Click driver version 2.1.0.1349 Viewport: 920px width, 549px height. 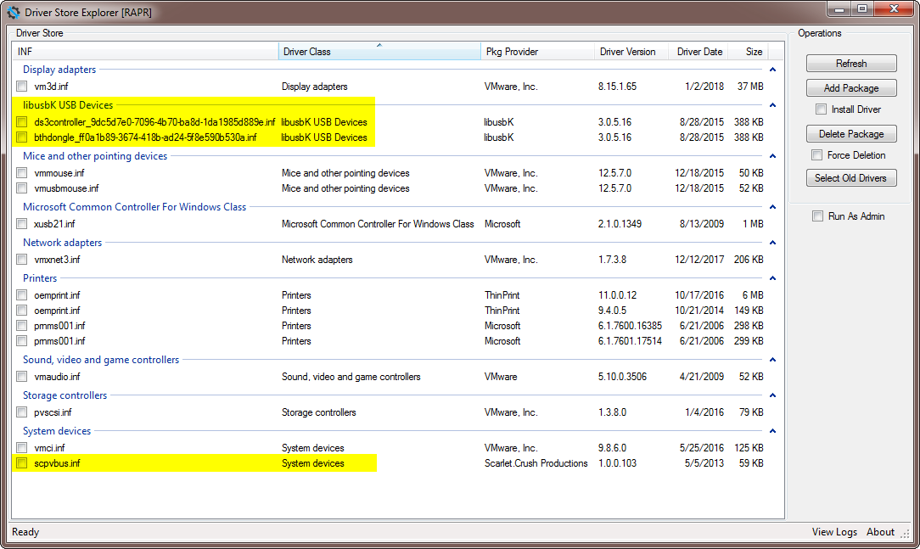point(620,223)
